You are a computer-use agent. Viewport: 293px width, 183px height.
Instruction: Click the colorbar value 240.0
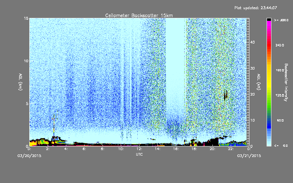pos(280,45)
